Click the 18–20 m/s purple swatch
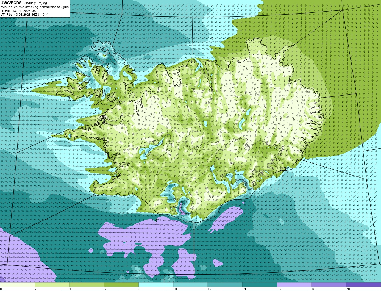Viewport: 381px width, 291px height. pos(329,284)
